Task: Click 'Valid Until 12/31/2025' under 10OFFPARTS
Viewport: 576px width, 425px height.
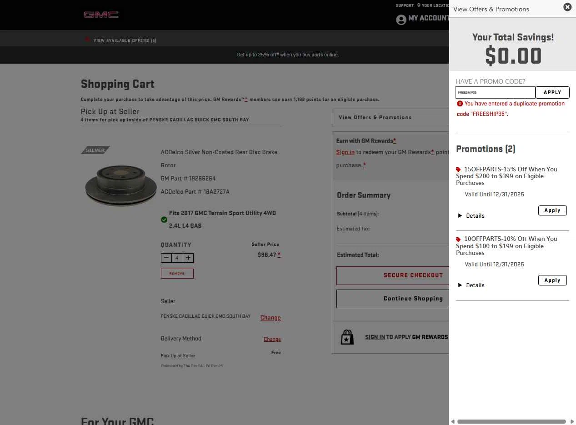Action: (494, 265)
